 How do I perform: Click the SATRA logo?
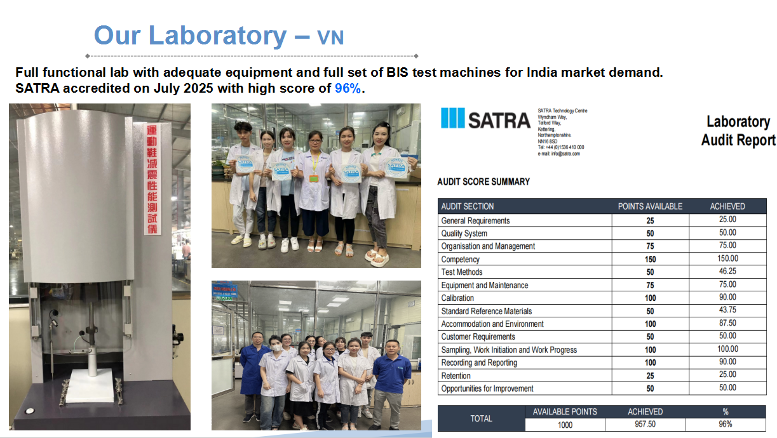click(x=485, y=119)
